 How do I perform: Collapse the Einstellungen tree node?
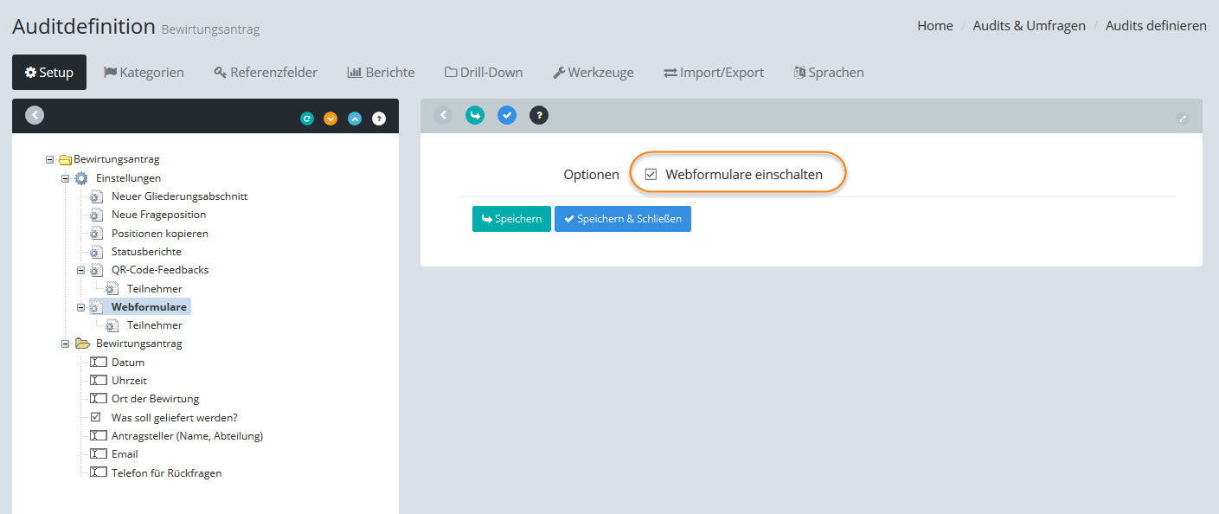click(x=66, y=178)
